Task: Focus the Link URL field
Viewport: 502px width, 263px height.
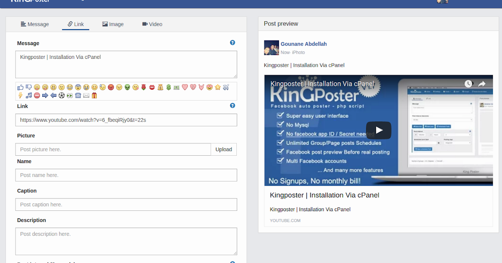Action: [x=126, y=120]
